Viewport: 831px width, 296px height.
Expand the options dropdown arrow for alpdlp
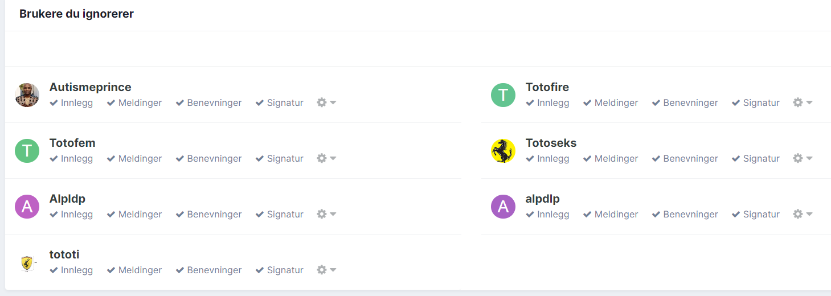pos(809,214)
